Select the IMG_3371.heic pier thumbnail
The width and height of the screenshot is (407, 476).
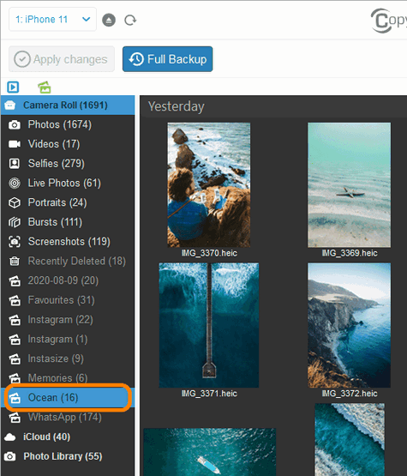[x=209, y=325]
